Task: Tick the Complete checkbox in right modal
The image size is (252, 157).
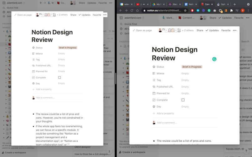Action: click(183, 100)
